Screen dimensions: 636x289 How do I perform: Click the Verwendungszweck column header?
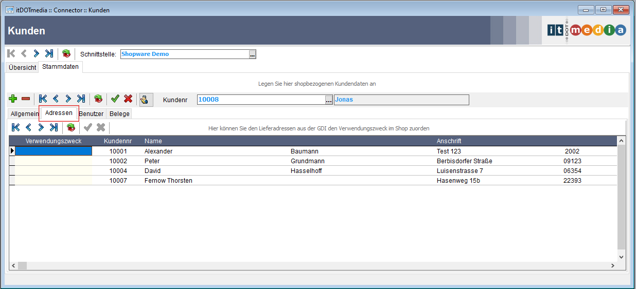pyautogui.click(x=54, y=141)
